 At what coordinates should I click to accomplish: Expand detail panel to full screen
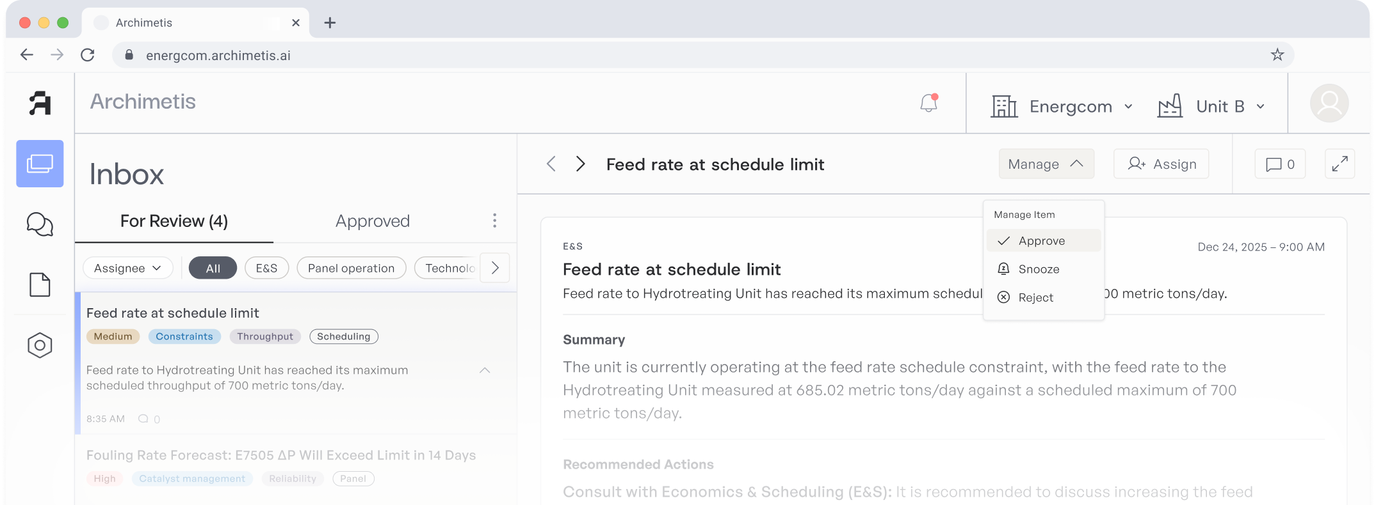(x=1340, y=164)
